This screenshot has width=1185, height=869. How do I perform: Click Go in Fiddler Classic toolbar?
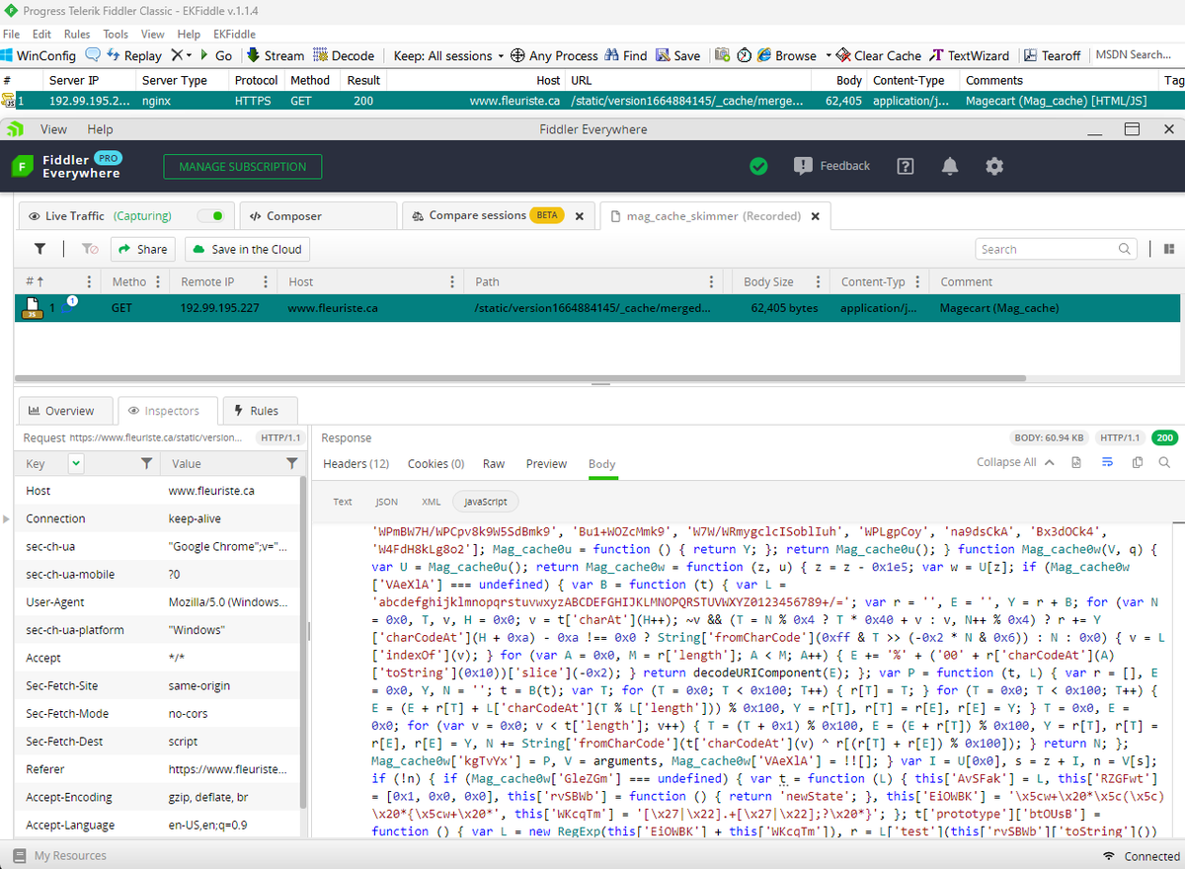(x=216, y=55)
